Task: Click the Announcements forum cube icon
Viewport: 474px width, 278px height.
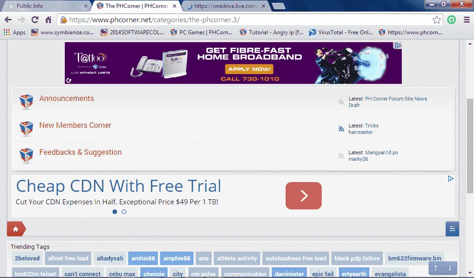Action: [26, 101]
